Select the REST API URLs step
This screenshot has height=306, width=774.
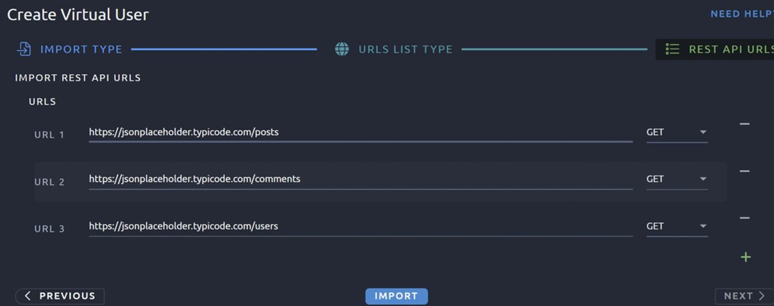pyautogui.click(x=730, y=49)
